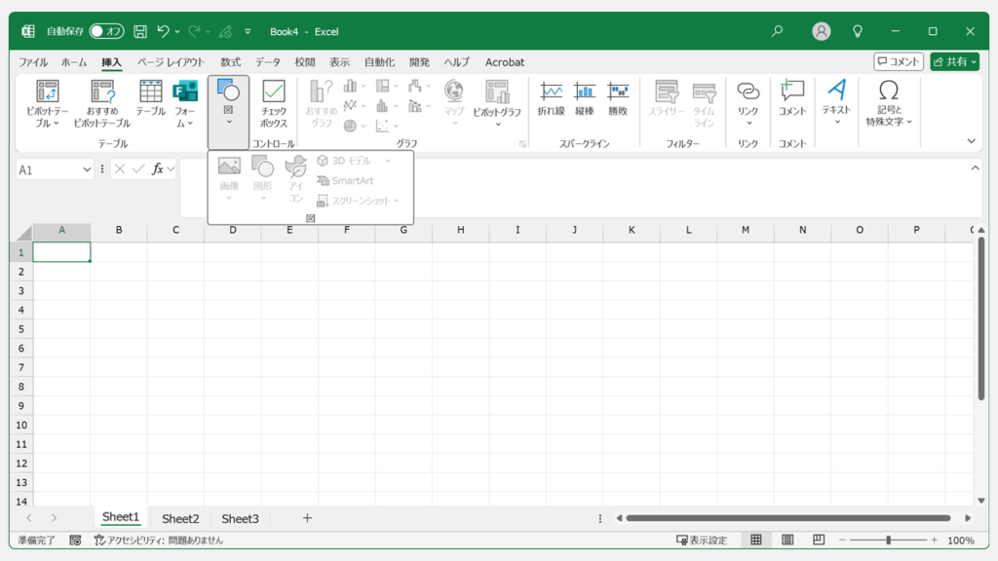The width and height of the screenshot is (998, 561).
Task: Open the Charts group dialog launcher
Action: click(x=522, y=144)
